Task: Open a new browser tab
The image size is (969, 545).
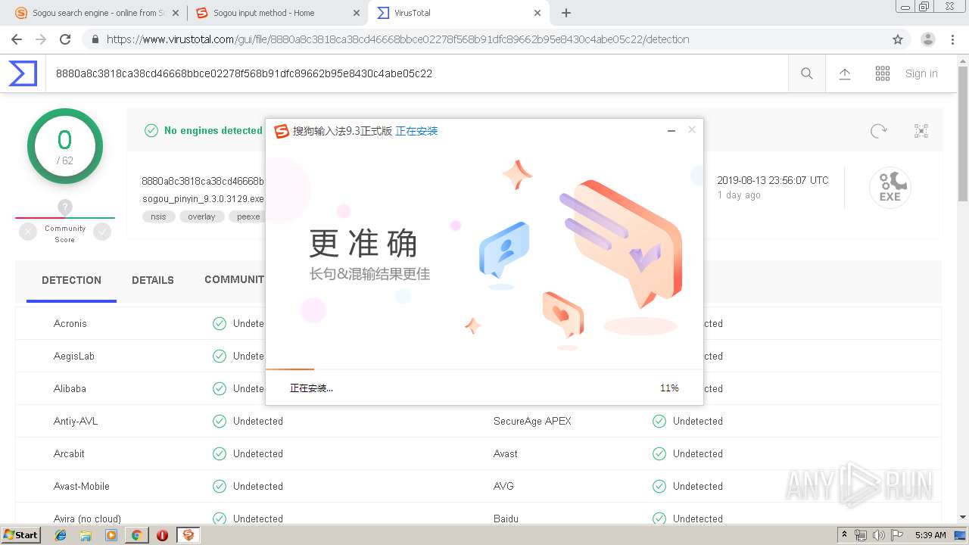Action: (566, 13)
